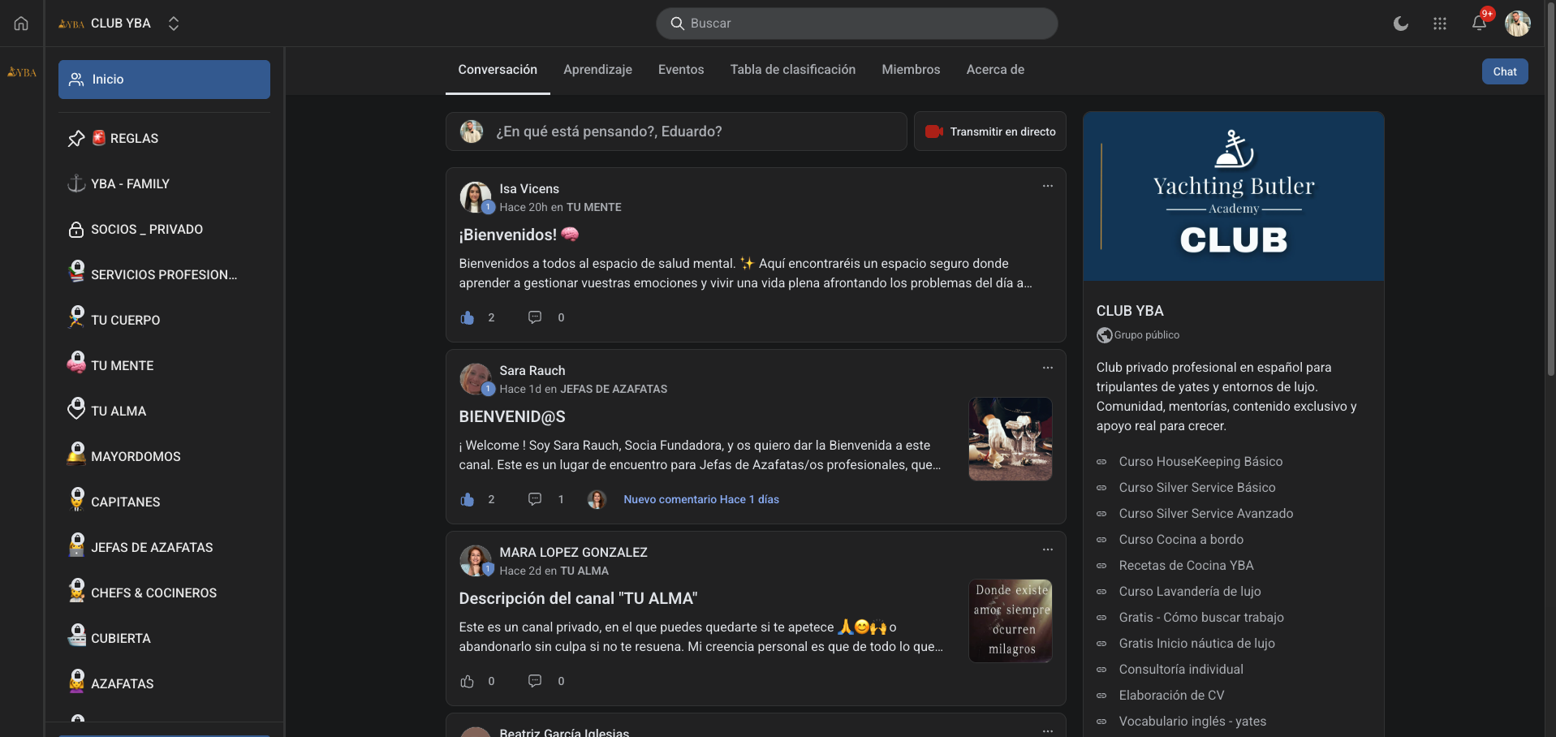Open options menu on Isa Vicens' post

click(x=1047, y=186)
